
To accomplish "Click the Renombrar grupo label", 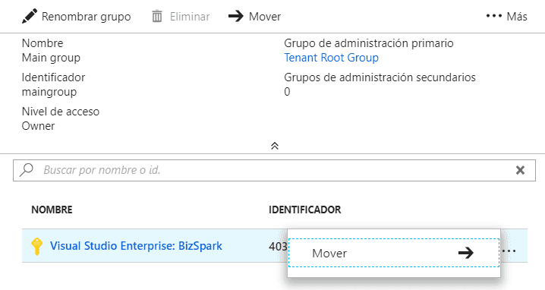I will click(87, 17).
